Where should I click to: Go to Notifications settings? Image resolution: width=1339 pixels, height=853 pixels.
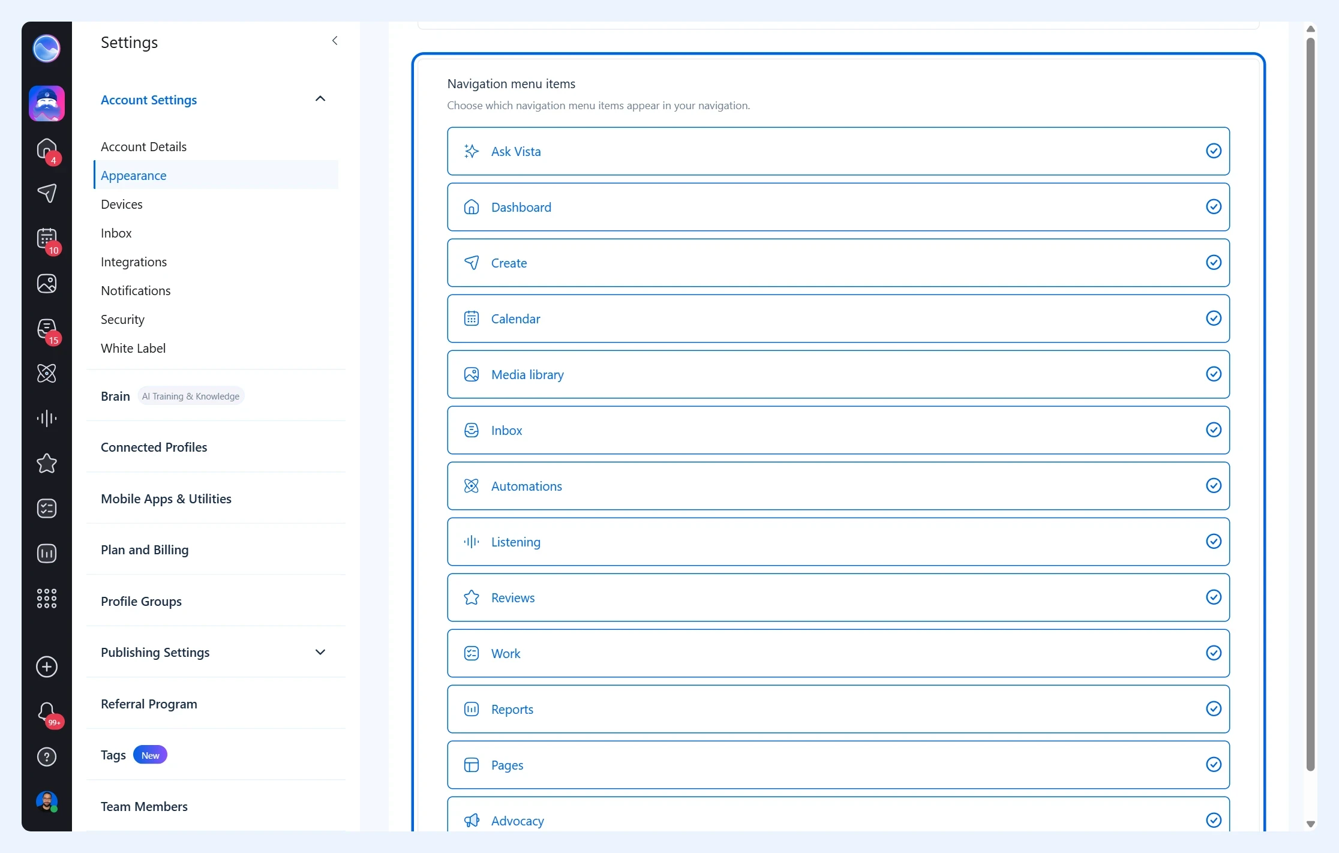coord(136,290)
